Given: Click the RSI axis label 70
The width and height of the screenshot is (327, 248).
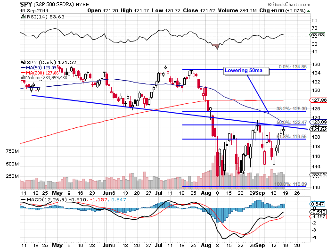Looking at the screenshot, I should coord(314,28).
